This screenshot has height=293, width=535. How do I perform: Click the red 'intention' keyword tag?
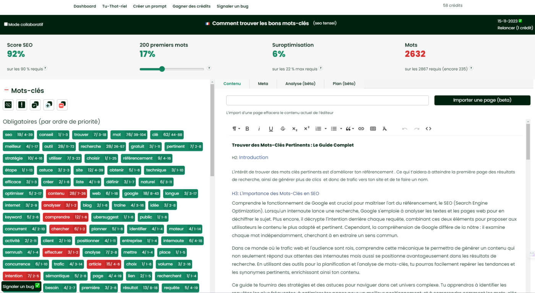click(x=22, y=276)
